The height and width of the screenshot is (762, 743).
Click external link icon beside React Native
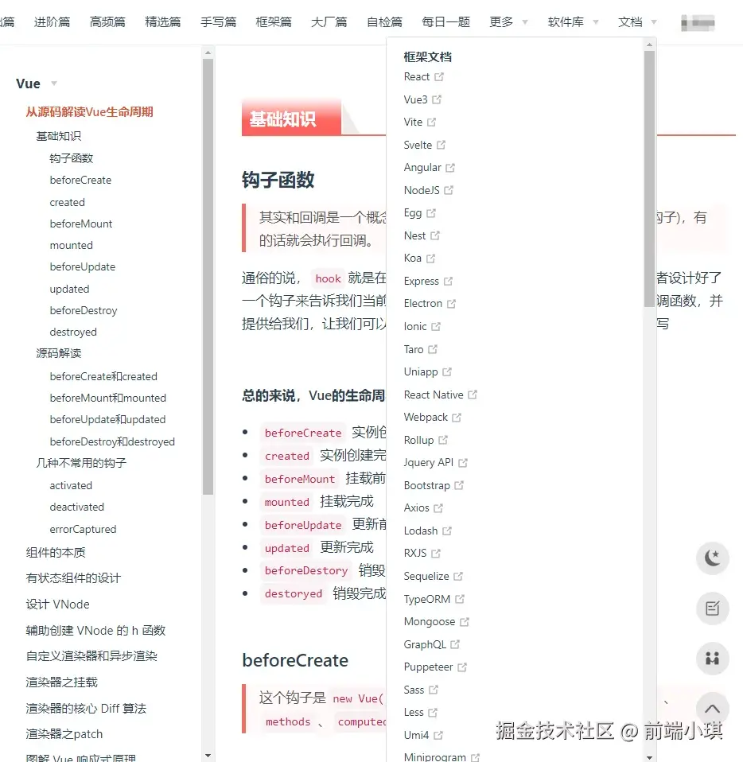[x=473, y=395]
